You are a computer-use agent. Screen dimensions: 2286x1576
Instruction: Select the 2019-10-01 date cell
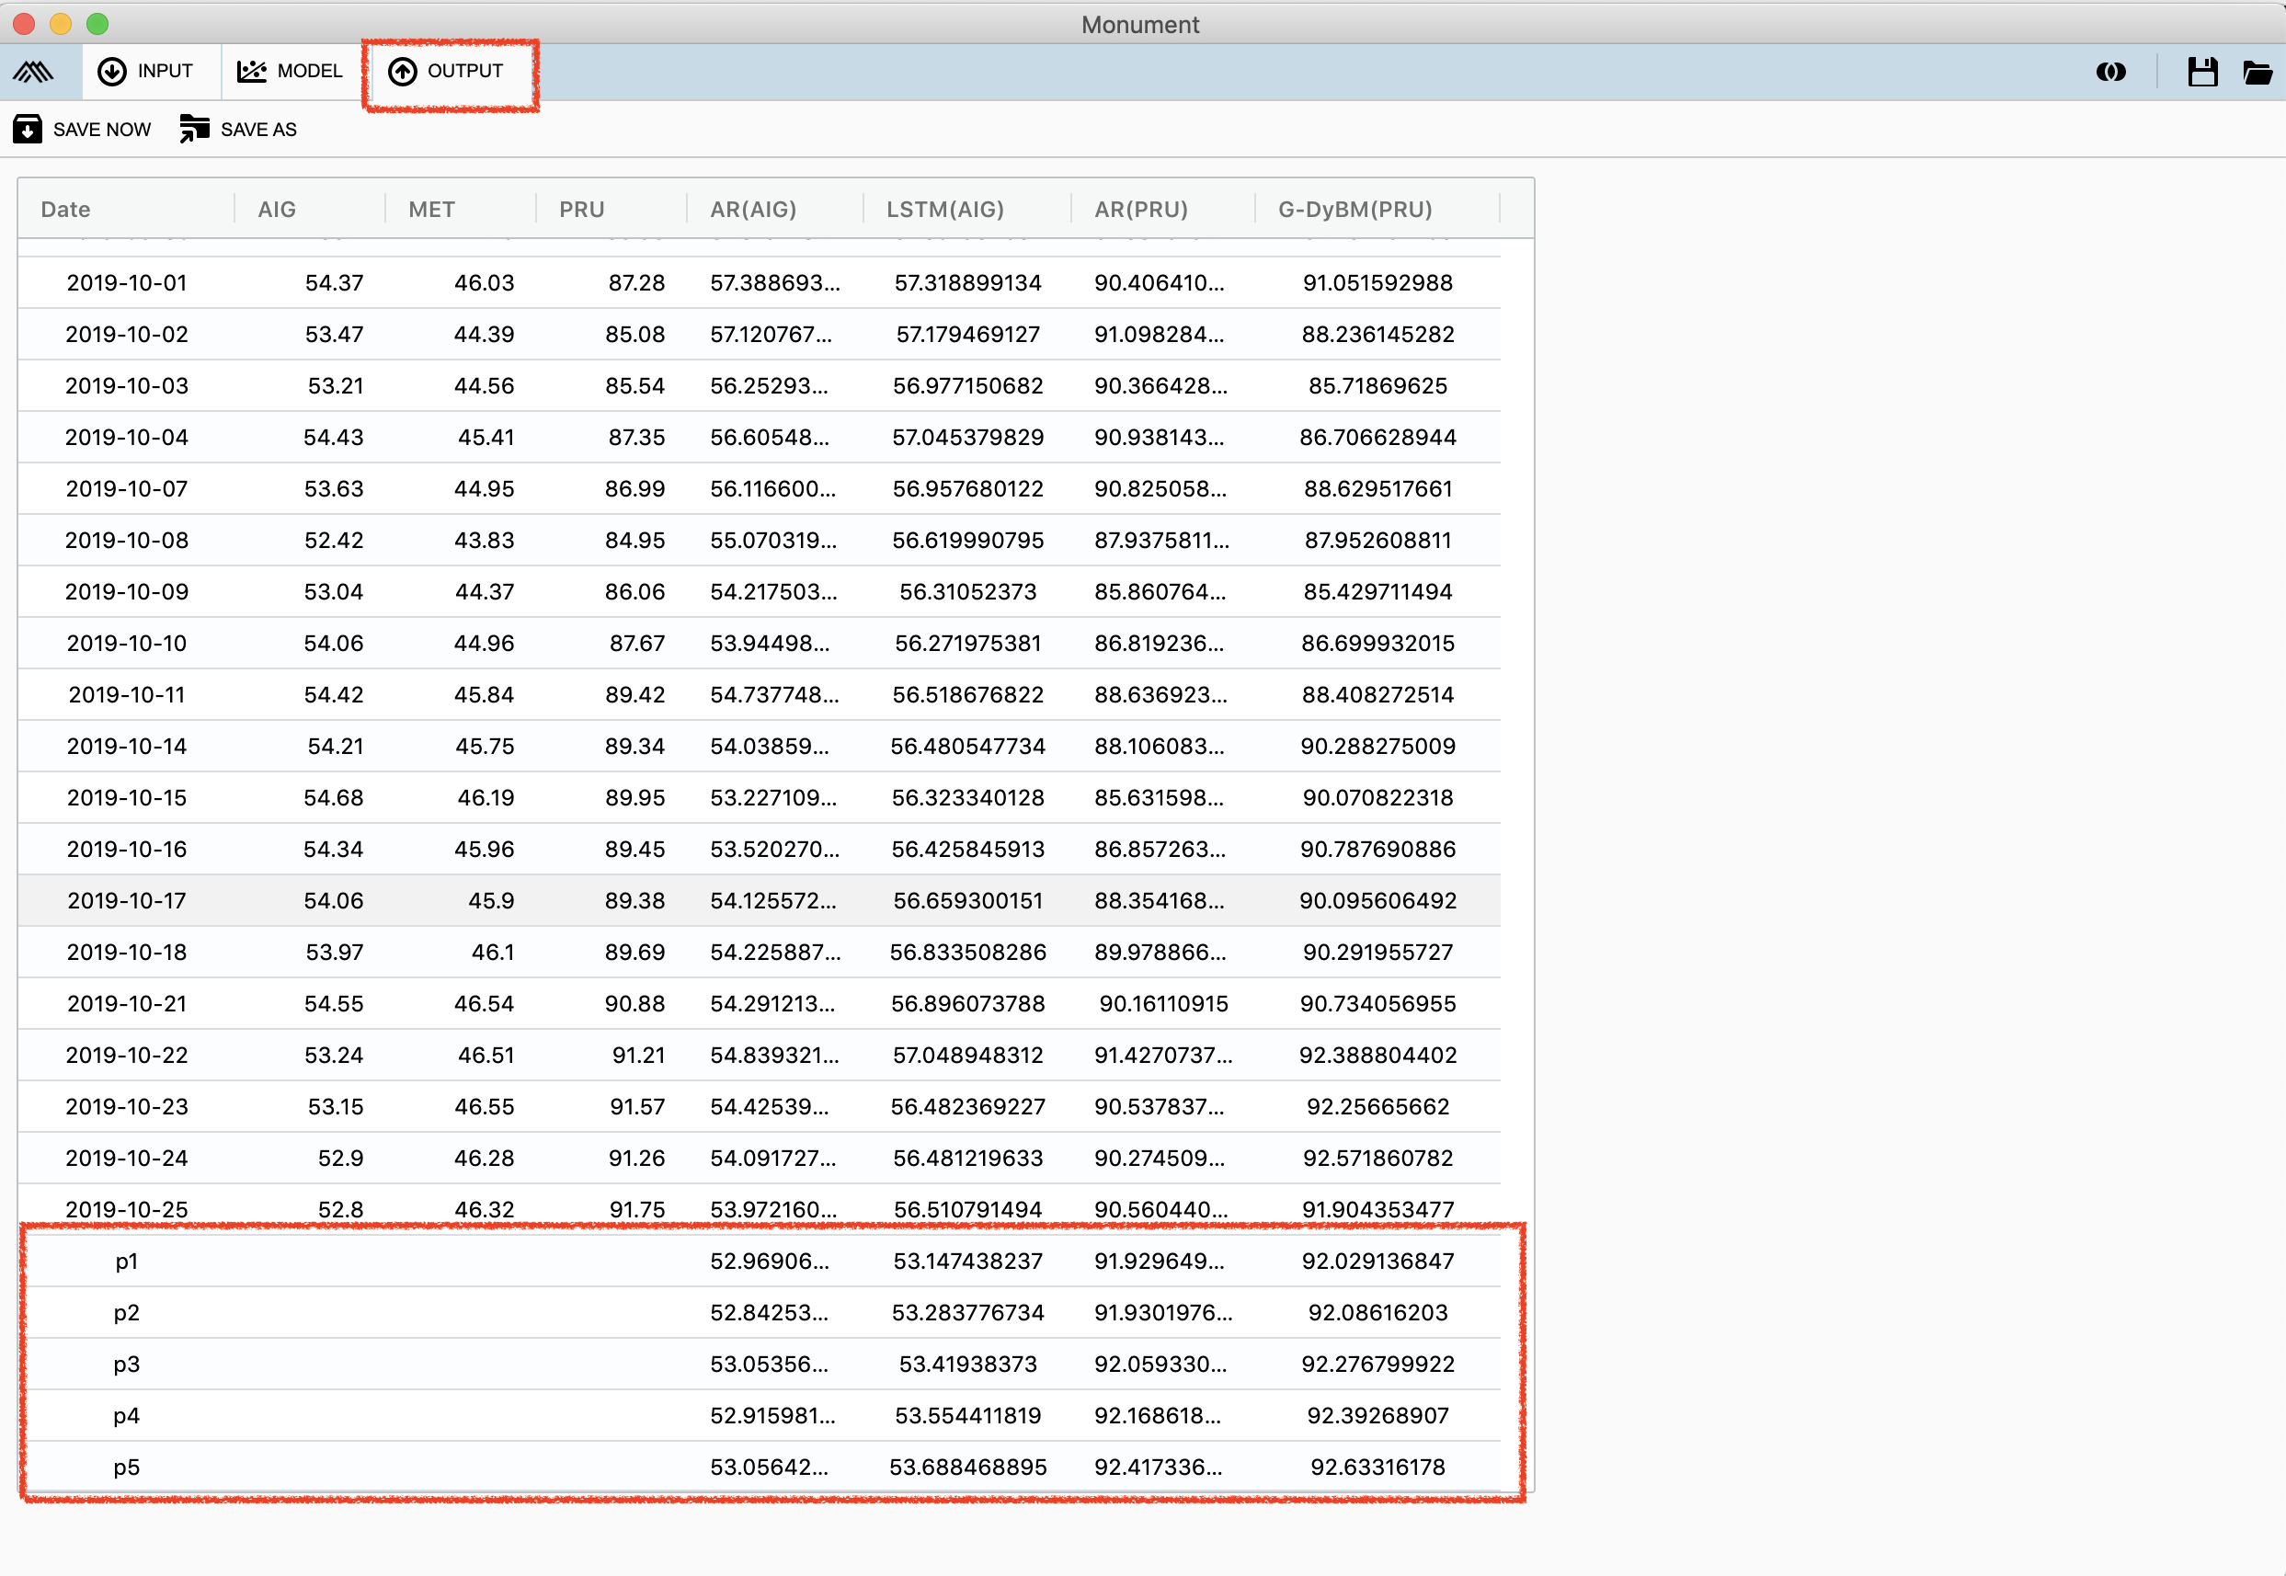point(126,283)
